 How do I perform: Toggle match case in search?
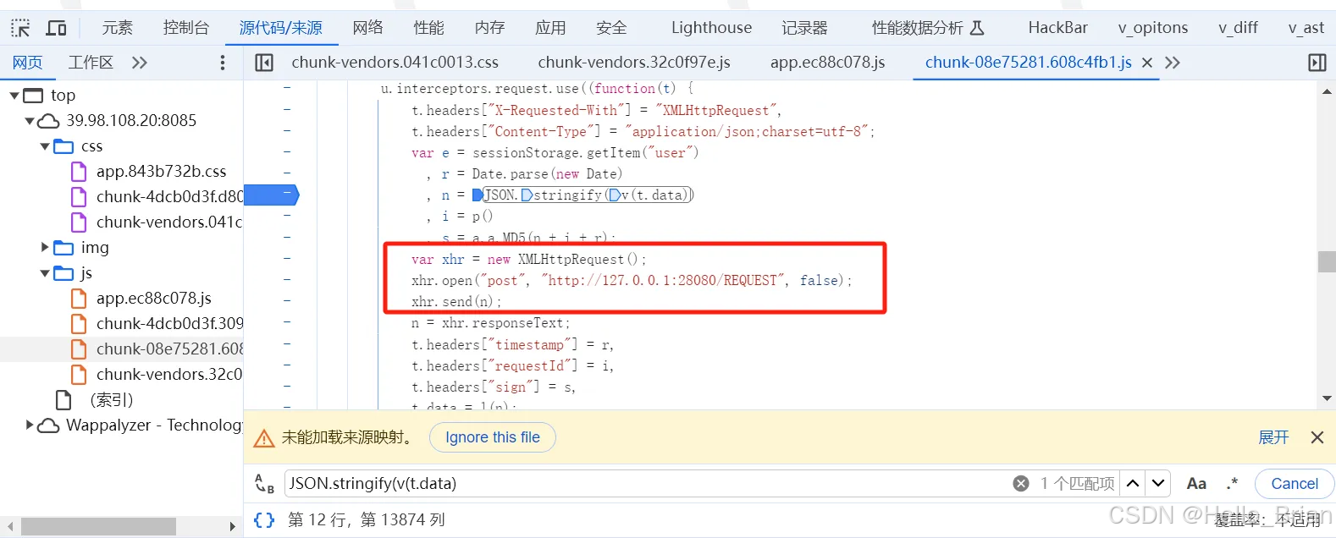(1196, 484)
